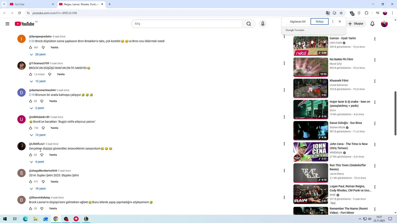
Task: Like the comment by @damianmartinez844
Action: [30, 101]
